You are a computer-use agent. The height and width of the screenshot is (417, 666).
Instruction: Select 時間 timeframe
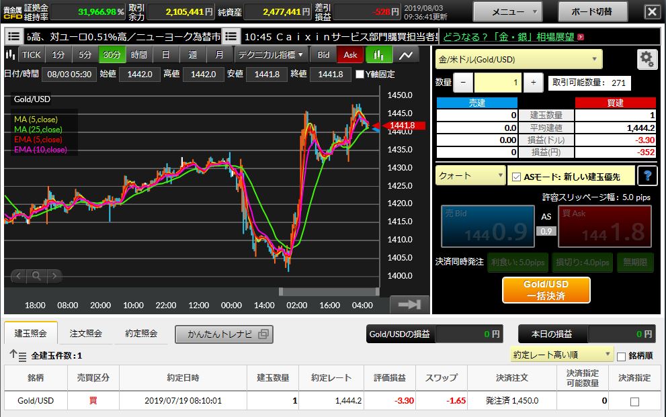139,54
